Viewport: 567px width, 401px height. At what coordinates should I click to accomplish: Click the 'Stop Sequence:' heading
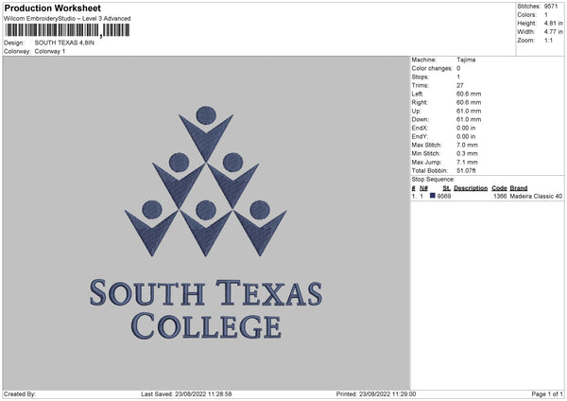[433, 179]
